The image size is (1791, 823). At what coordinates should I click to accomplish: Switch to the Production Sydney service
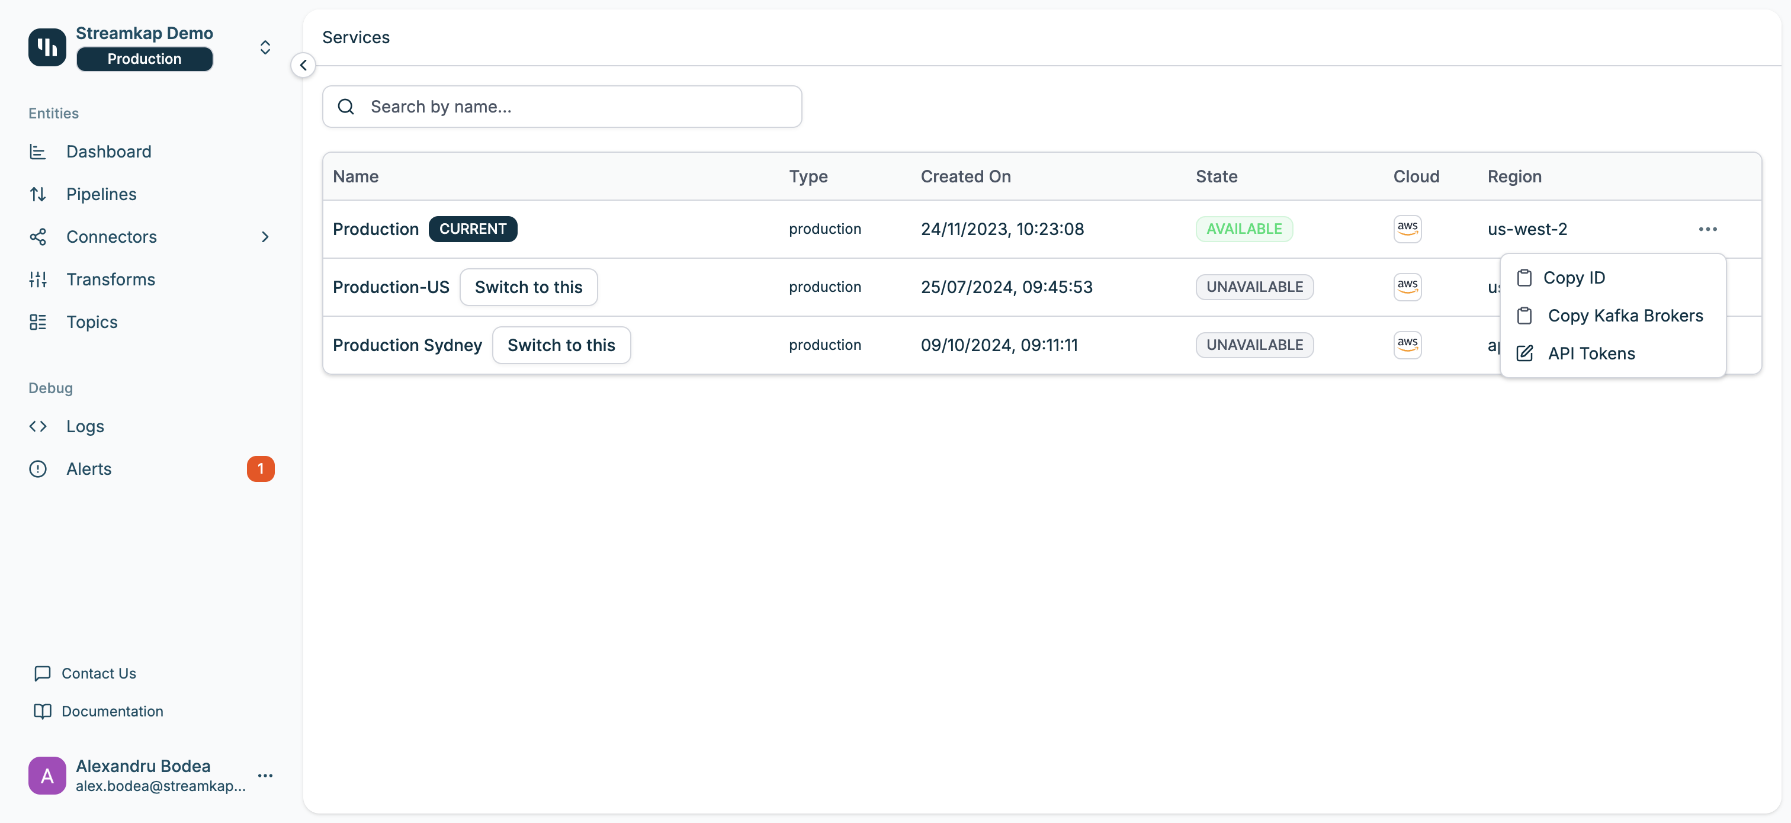click(560, 345)
